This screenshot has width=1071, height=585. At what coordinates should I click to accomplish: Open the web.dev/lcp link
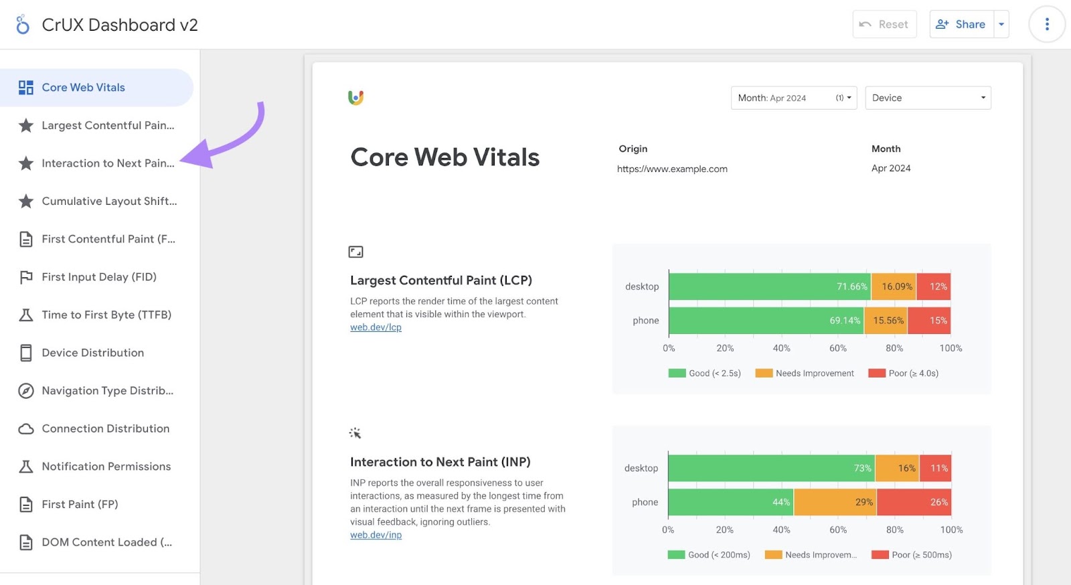(x=376, y=327)
